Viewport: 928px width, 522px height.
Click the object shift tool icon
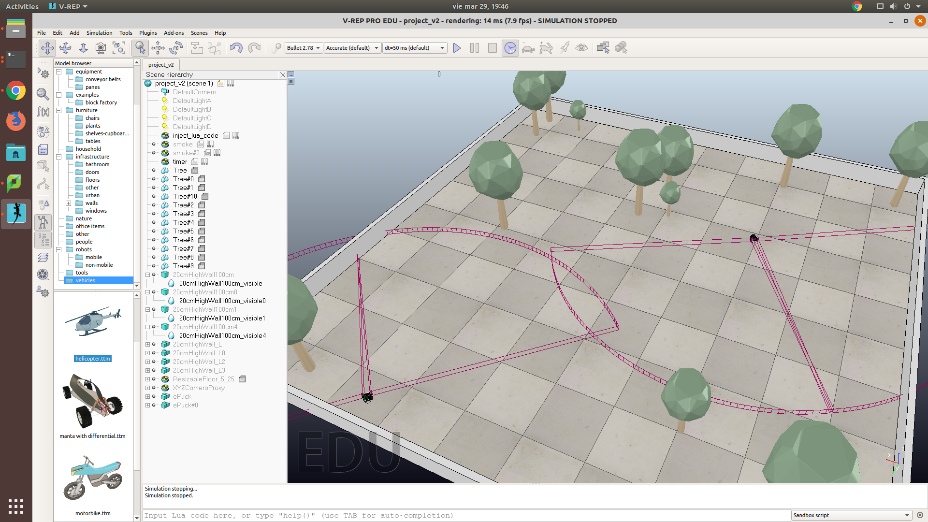[x=158, y=48]
